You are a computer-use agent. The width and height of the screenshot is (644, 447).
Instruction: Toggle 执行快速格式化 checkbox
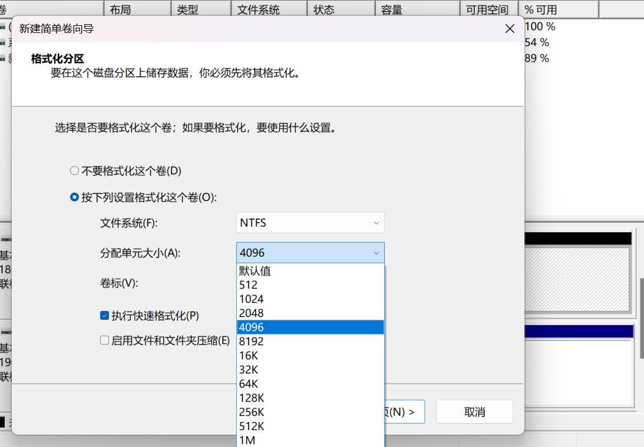(105, 316)
